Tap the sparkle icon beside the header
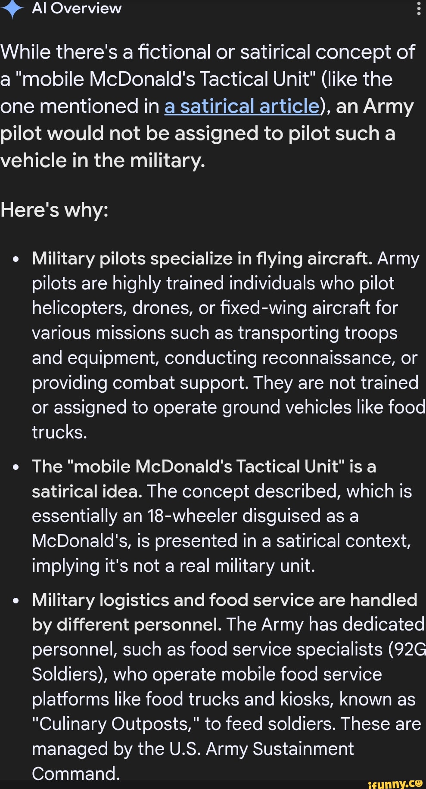Viewport: 426px width, 789px height. tap(12, 9)
